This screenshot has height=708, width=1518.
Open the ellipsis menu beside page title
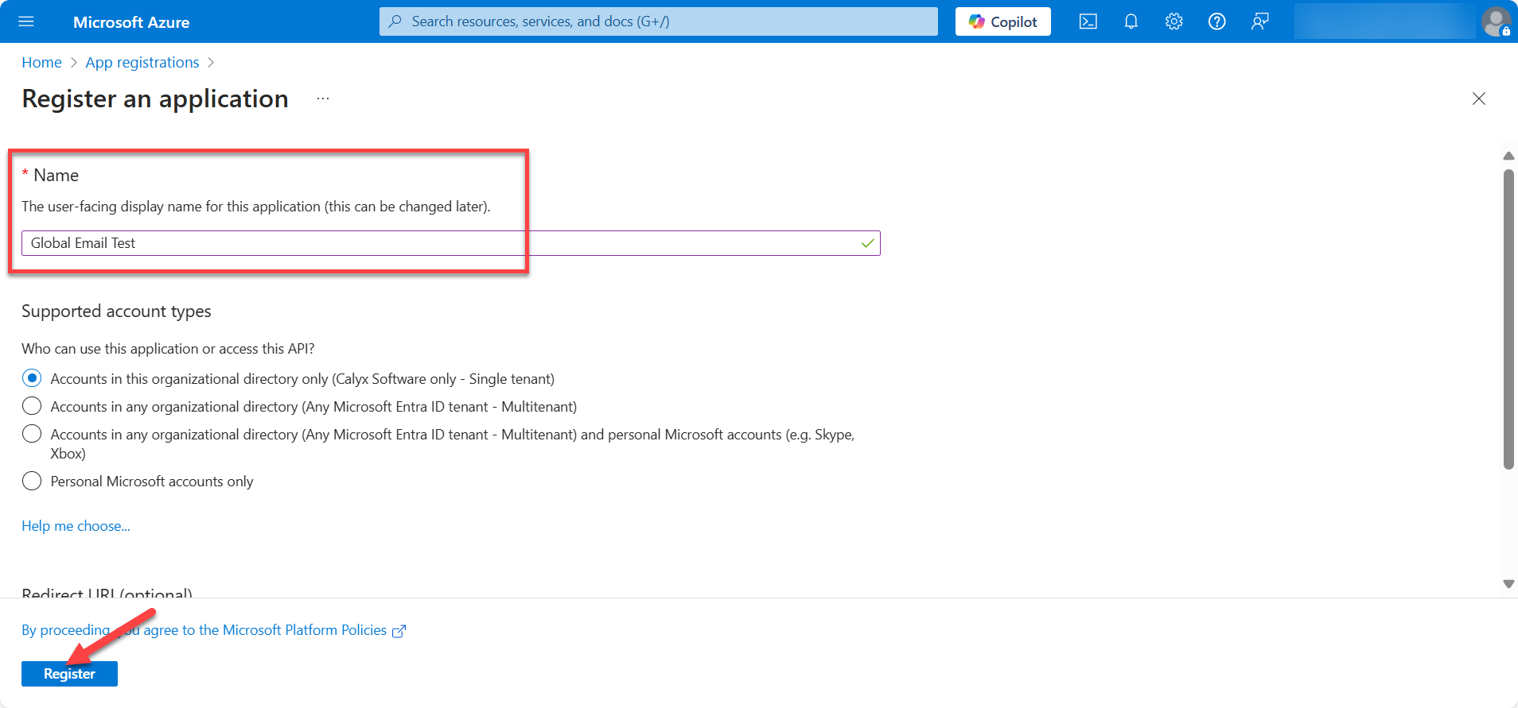(322, 99)
